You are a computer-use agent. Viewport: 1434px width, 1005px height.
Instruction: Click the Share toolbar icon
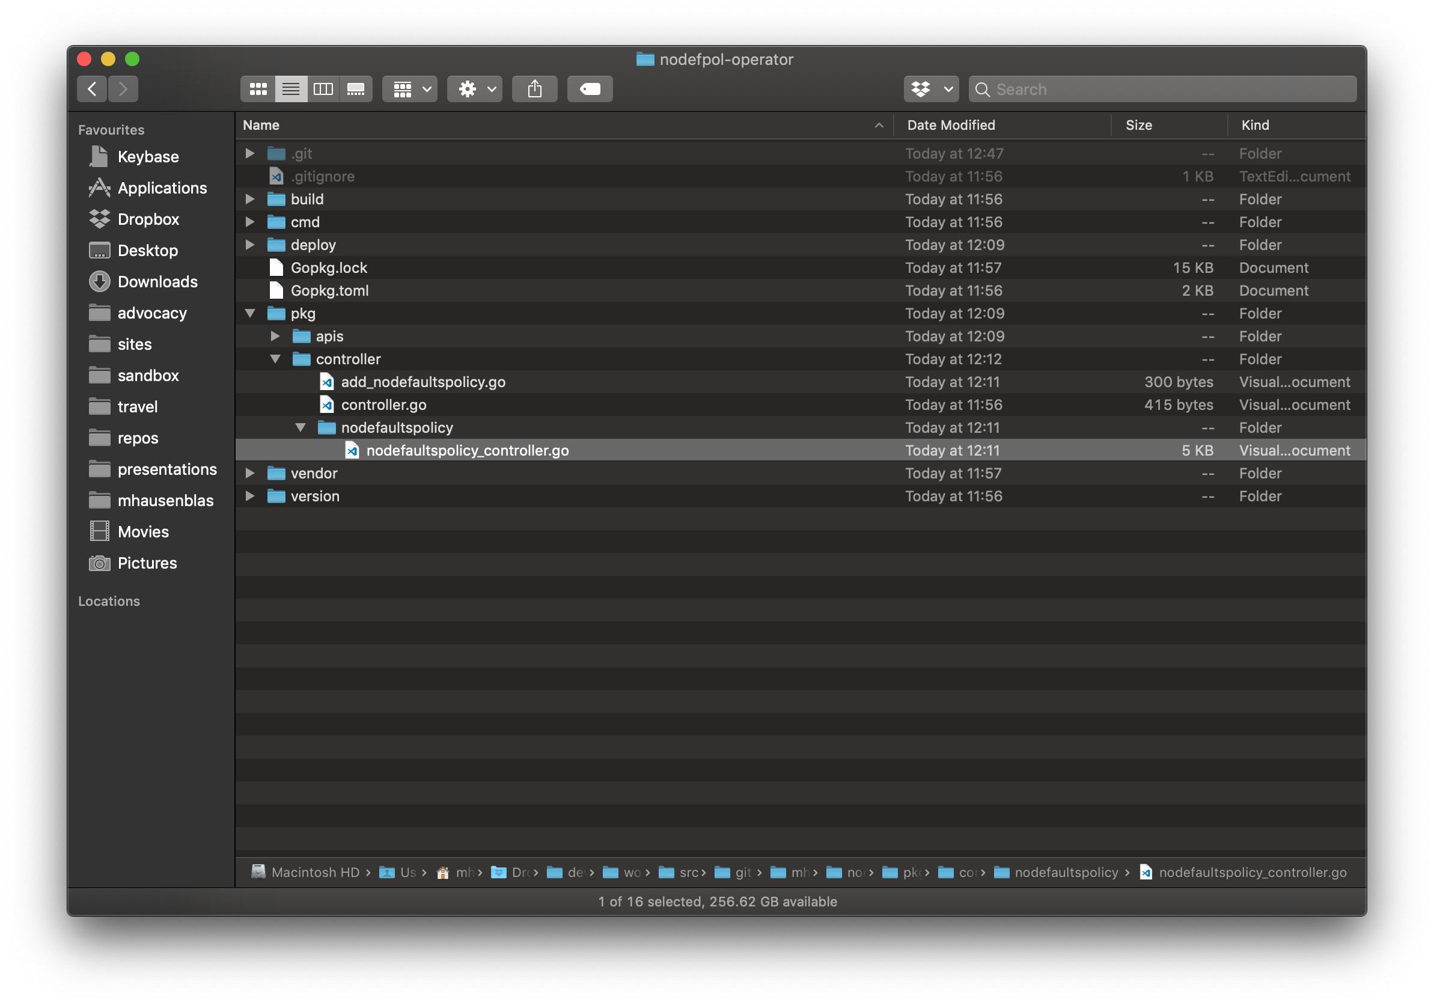click(x=534, y=90)
